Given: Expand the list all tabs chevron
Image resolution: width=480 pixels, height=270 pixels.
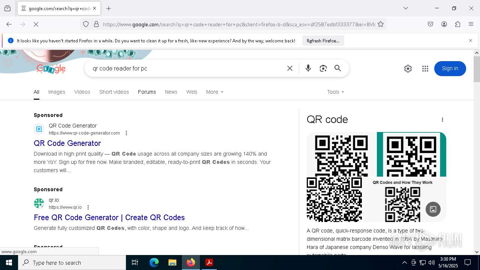Looking at the screenshot, I should [x=406, y=8].
